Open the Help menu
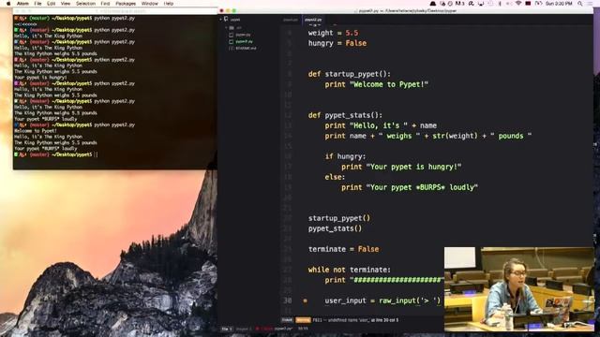Screen dimensions: 600x337 coord(169,4)
